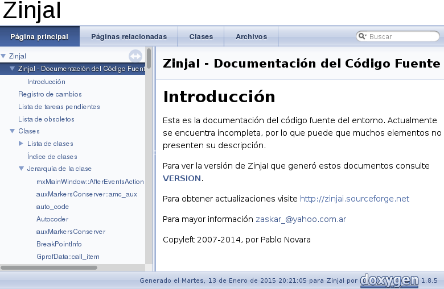
Task: Open the Clases tab
Action: click(201, 36)
